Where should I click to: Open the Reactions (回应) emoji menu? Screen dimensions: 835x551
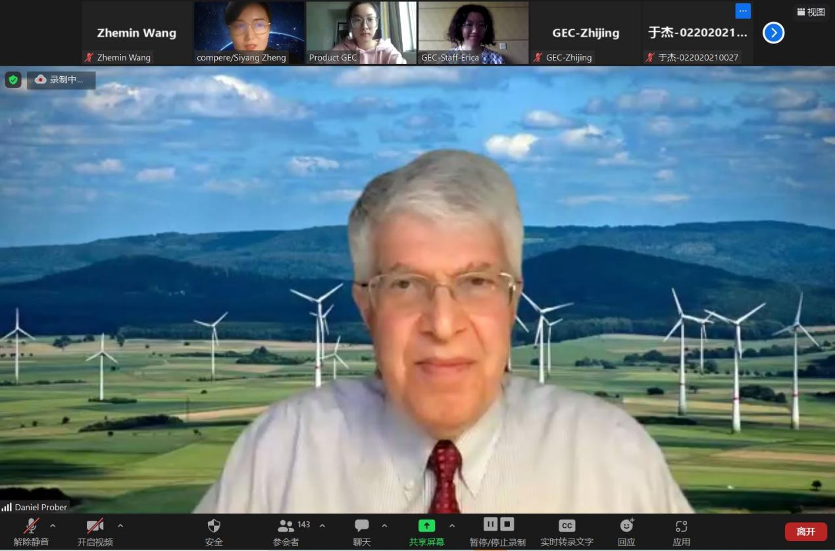(x=626, y=526)
